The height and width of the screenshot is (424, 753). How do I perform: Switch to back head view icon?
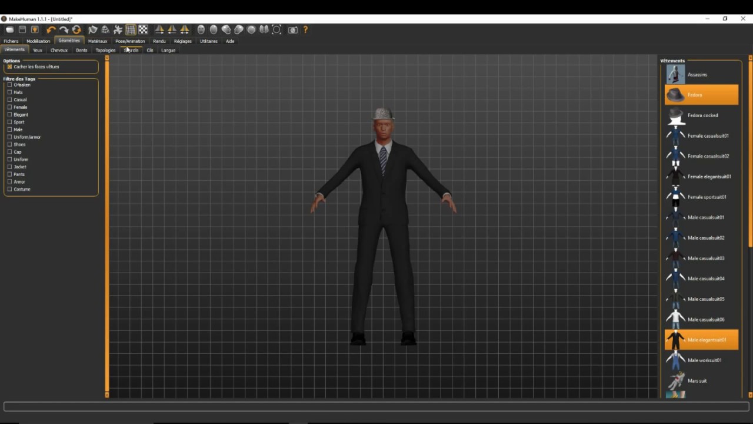tap(214, 29)
